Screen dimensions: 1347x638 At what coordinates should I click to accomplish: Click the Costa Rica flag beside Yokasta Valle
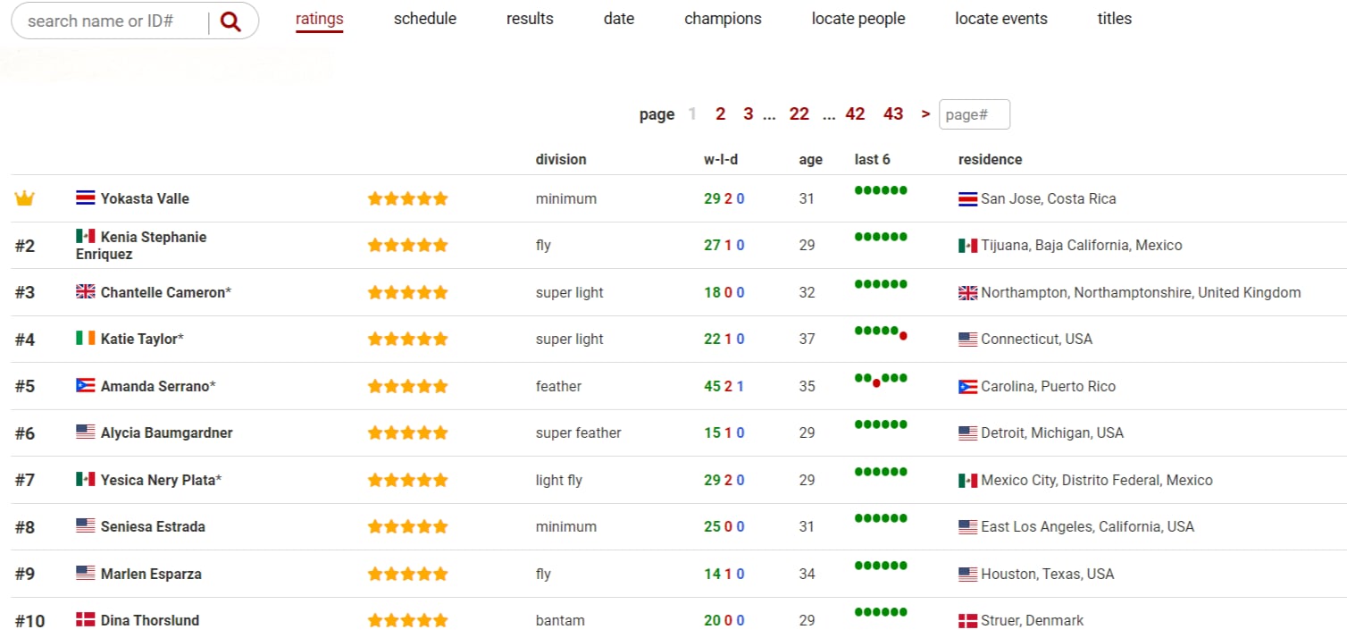[x=85, y=198]
